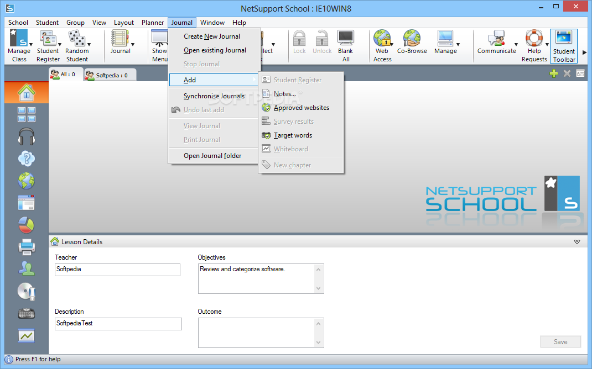
Task: Select Approved websites in submenu
Action: 301,108
